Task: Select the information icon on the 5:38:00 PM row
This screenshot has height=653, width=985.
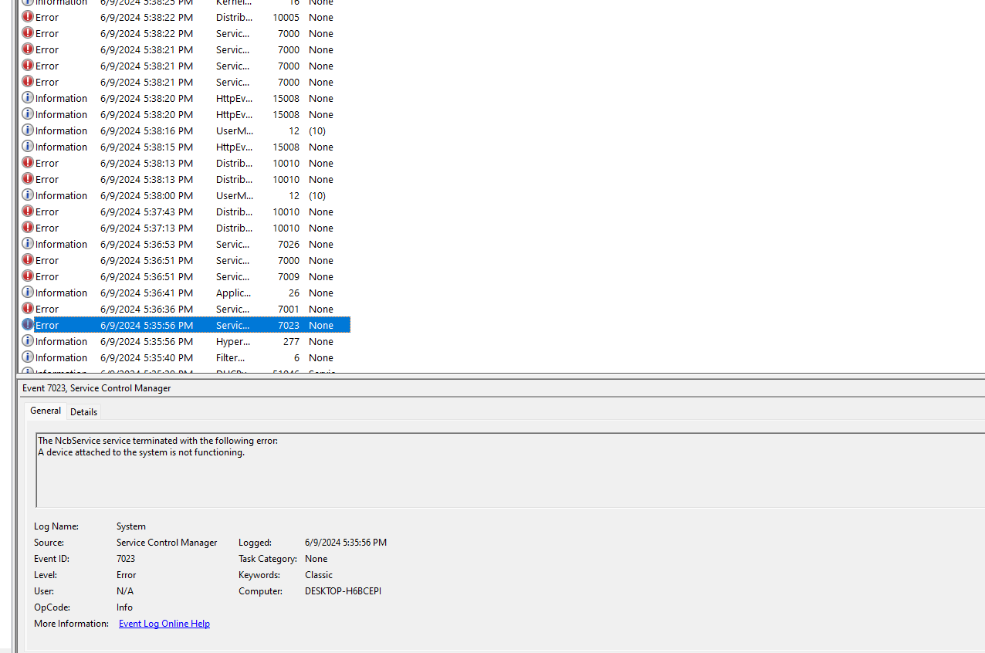Action: pyautogui.click(x=28, y=195)
